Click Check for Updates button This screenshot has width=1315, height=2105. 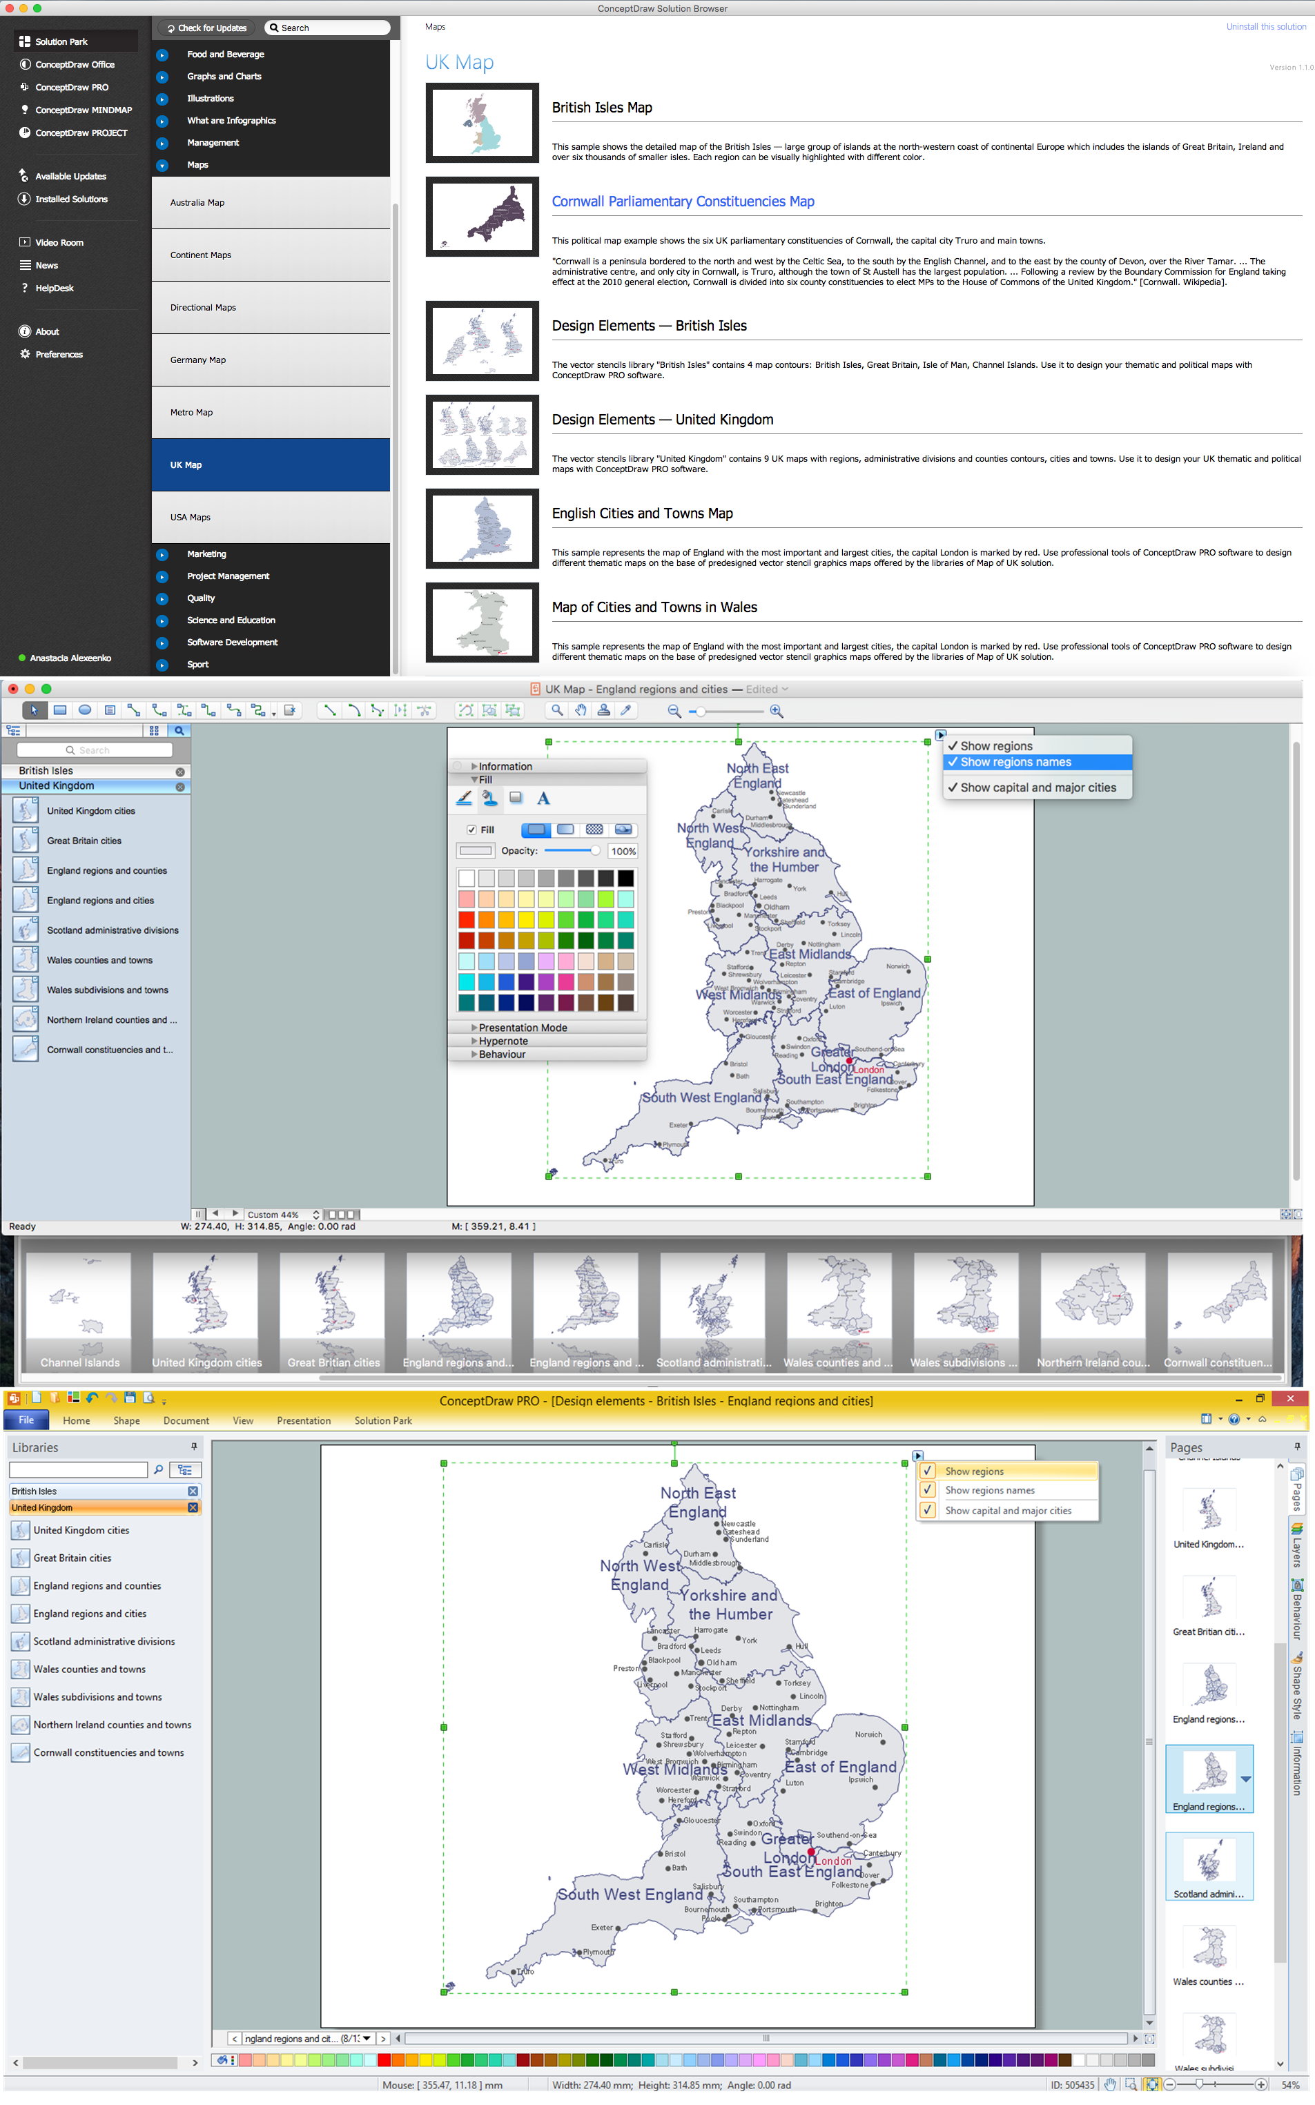tap(207, 28)
